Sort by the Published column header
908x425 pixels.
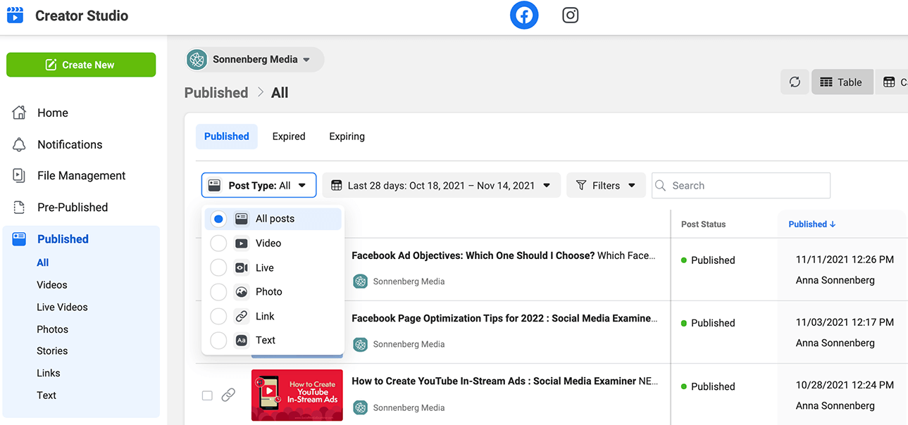[x=811, y=224]
